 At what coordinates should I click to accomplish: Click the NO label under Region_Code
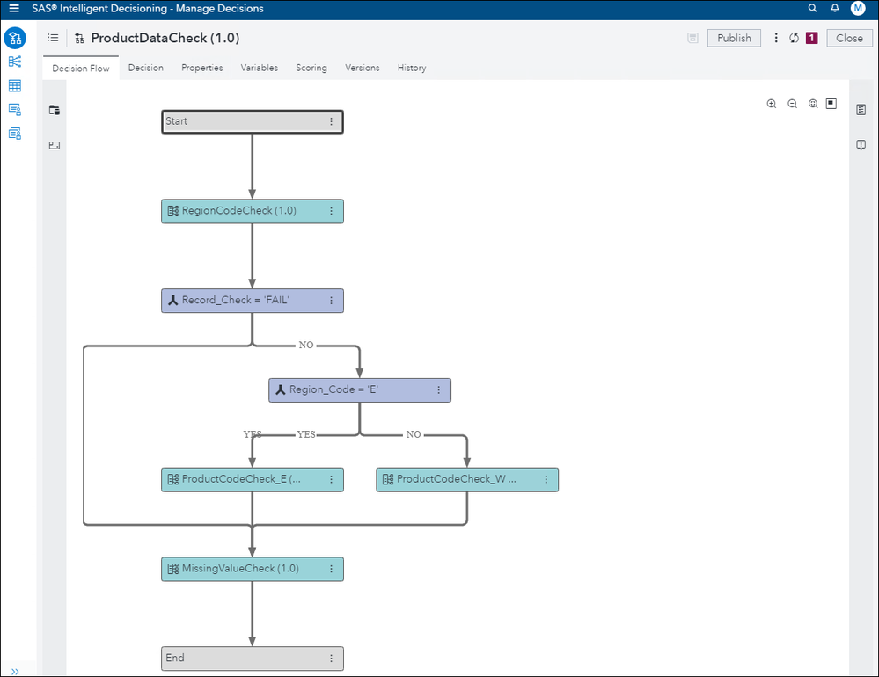click(414, 434)
